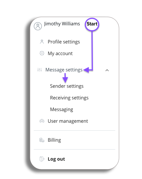
Task: Collapse Message settings using the chevron arrow
Action: 107,70
